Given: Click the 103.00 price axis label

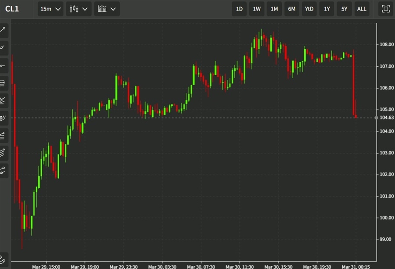Looking at the screenshot, I should click(x=386, y=153).
